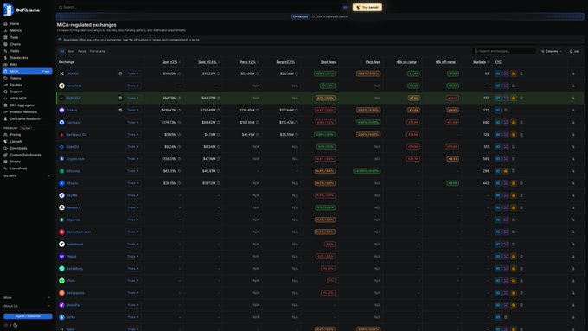
Task: Click the chart icon at the end of the Kraken row
Action: (x=573, y=111)
